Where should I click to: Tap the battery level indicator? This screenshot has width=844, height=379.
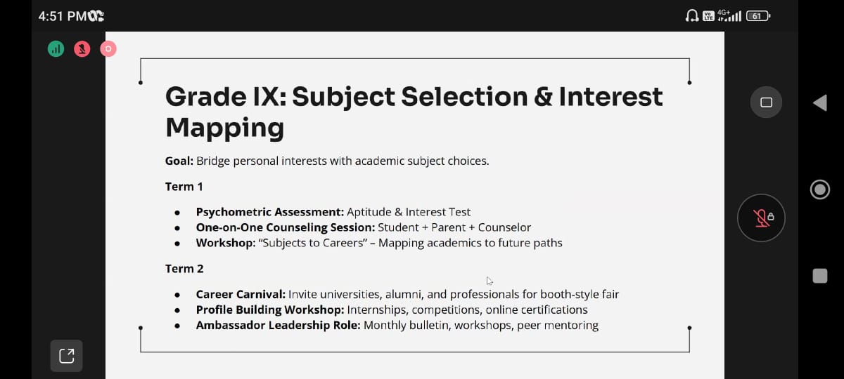(x=758, y=15)
